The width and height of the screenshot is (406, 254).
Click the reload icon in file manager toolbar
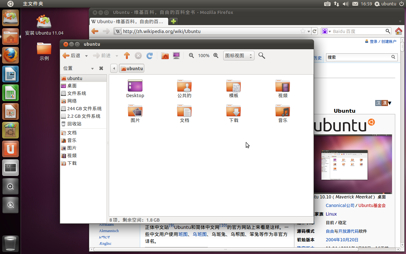(150, 56)
